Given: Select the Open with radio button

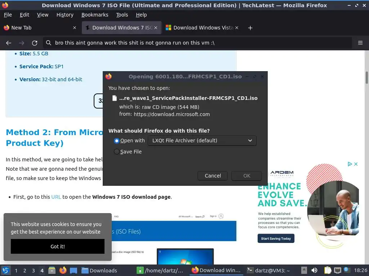Looking at the screenshot, I should (116, 141).
